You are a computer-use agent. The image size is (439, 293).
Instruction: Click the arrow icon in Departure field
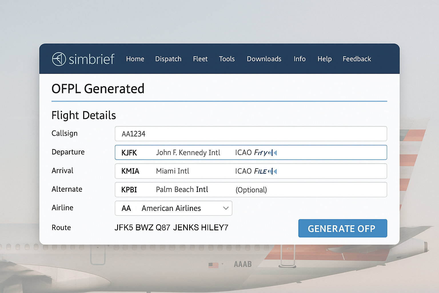pyautogui.click(x=273, y=153)
